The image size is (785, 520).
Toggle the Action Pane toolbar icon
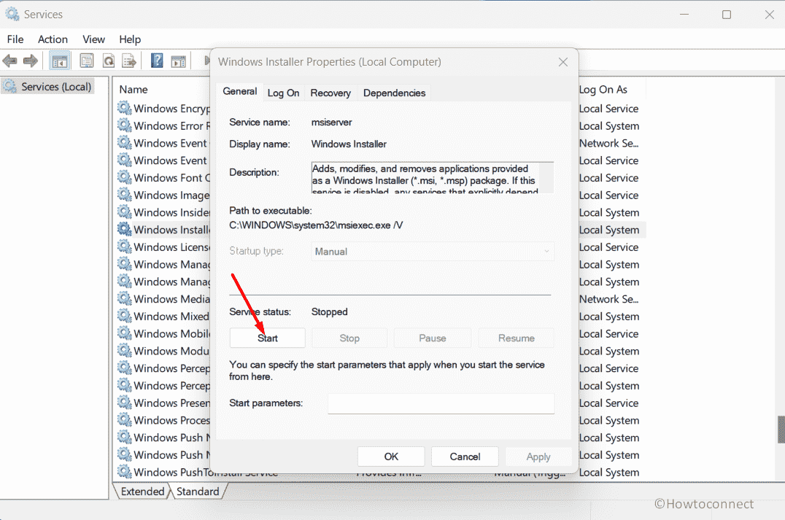(178, 61)
